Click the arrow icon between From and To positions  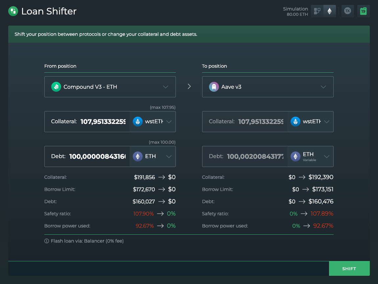point(189,86)
